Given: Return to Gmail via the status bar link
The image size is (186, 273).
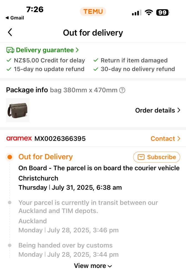Looking at the screenshot, I should coord(15,18).
